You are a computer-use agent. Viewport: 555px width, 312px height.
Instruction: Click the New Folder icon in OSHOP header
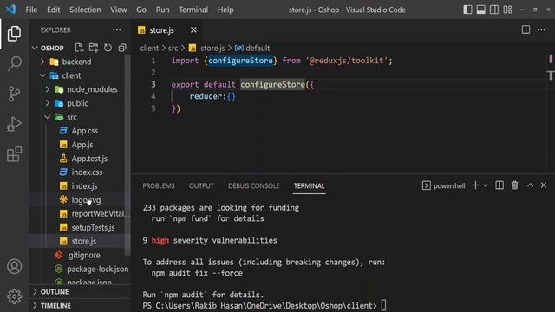coord(94,48)
